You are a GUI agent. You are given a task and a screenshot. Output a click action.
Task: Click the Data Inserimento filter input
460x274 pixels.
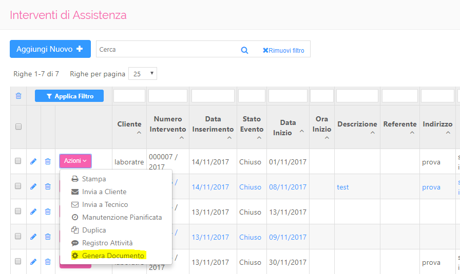(x=213, y=96)
